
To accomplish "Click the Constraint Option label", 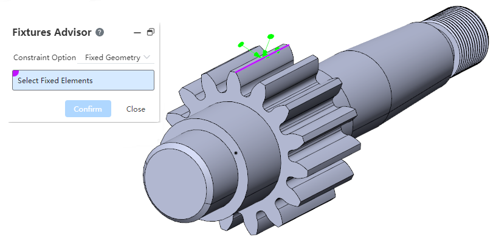I will pyautogui.click(x=44, y=58).
